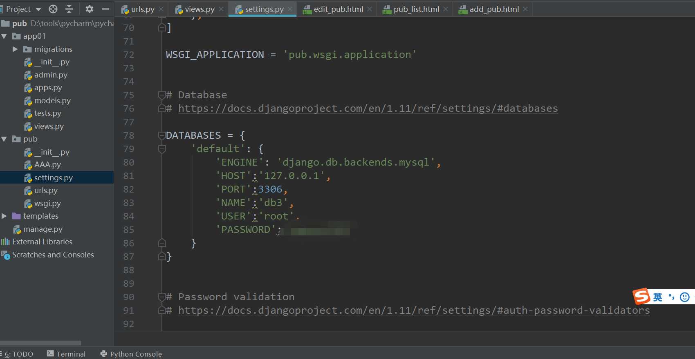The width and height of the screenshot is (695, 359).
Task: Close the add_pub.html tab
Action: (525, 9)
